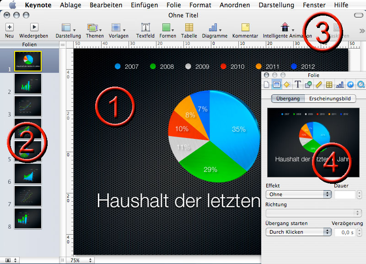This screenshot has width=366, height=264.
Task: Open the Effekt dropdown set to Ohne
Action: [299, 194]
